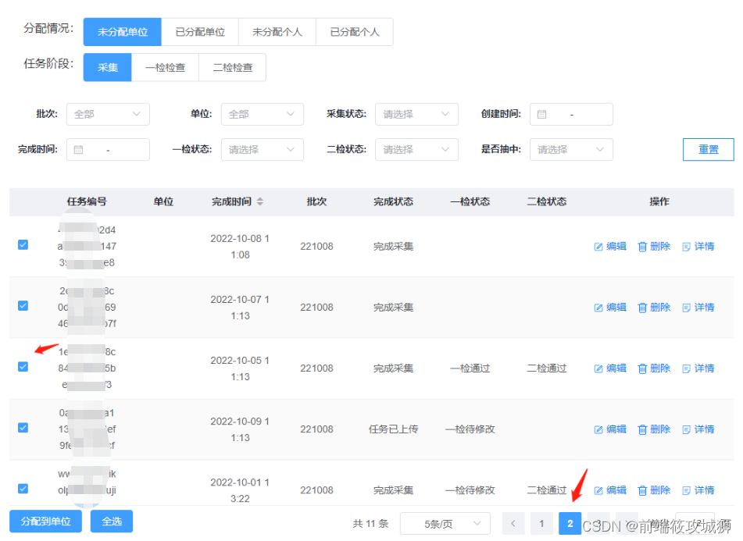Screen dimensions: 743x541
Task: Delete the 2022-10-01 task row
Action: point(654,490)
